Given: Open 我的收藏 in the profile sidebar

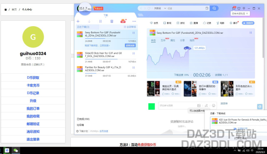Looking at the screenshot, I should coord(33,116).
